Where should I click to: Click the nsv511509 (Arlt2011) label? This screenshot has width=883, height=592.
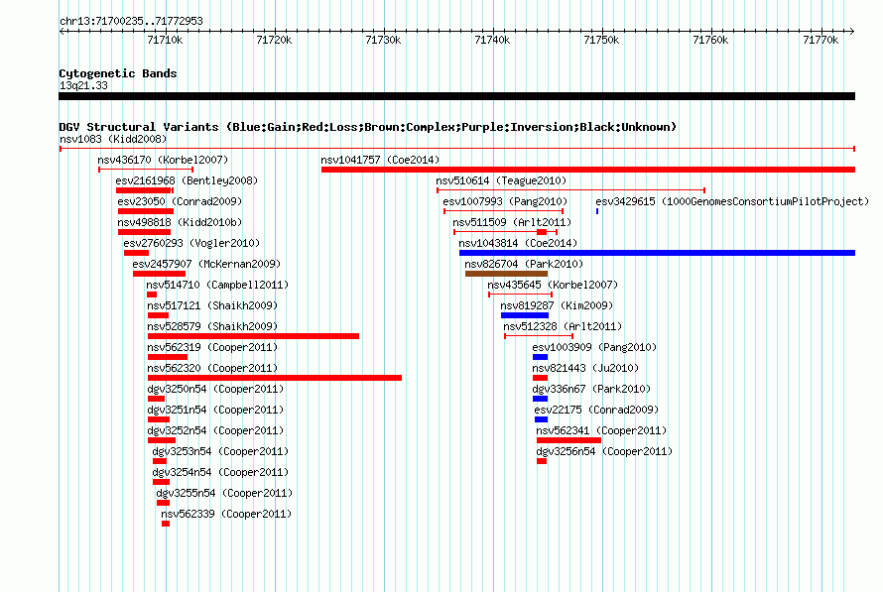click(x=512, y=222)
